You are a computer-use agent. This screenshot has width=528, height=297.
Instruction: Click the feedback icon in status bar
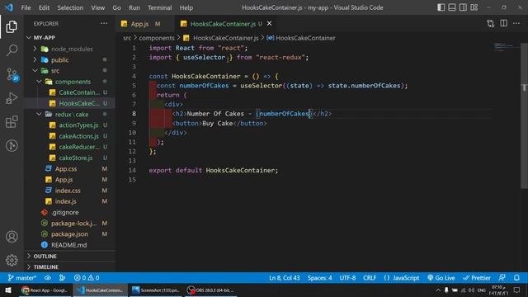(502, 278)
